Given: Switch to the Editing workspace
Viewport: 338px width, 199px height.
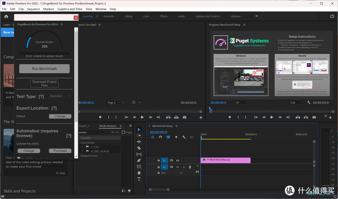Looking at the screenshot, I should pos(129,16).
